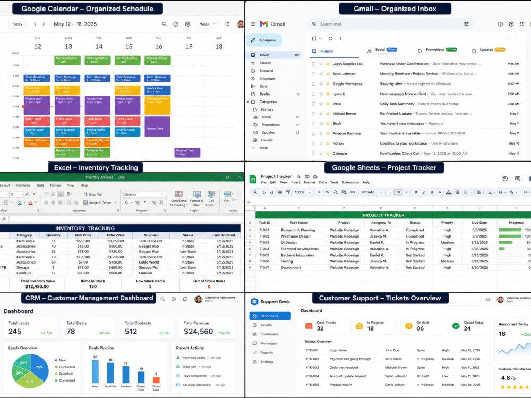Star the Project Tracker sheet
Viewport: 531px width, 398px height.
point(298,176)
